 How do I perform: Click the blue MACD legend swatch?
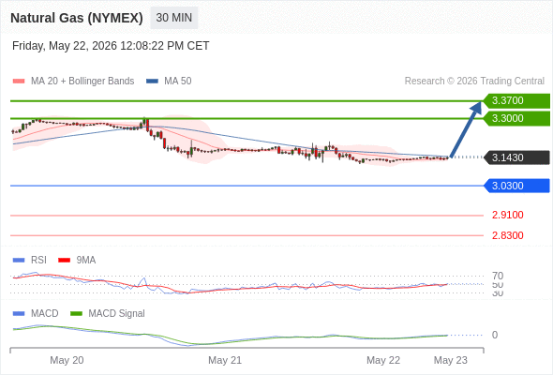(19, 314)
